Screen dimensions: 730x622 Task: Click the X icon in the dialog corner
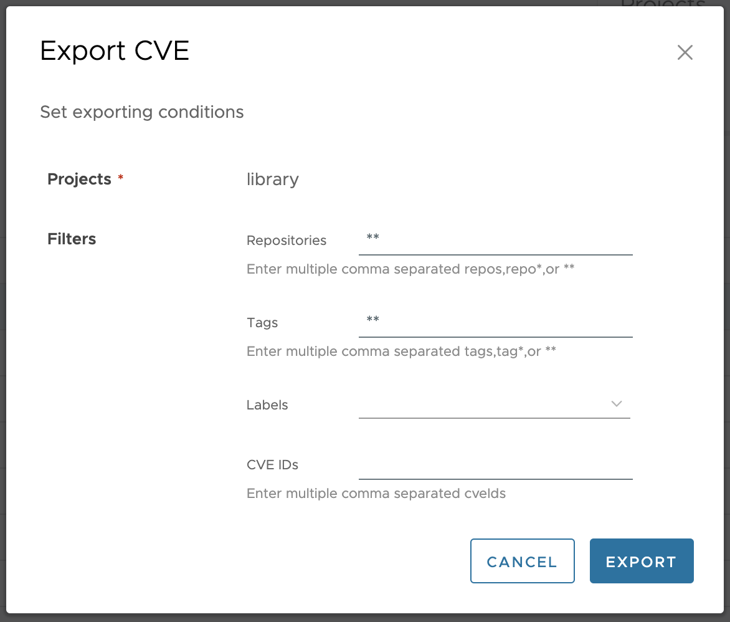click(685, 52)
